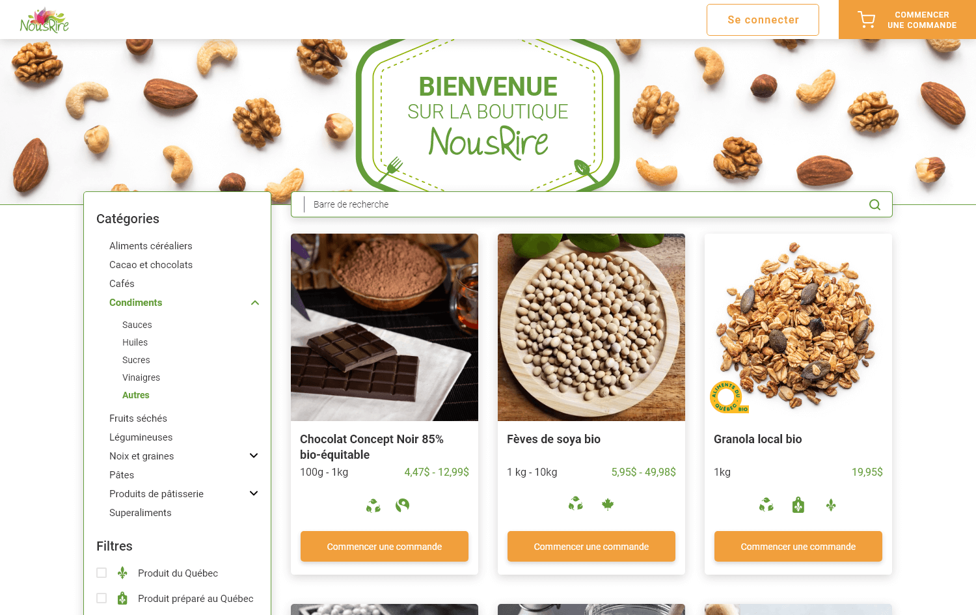
Task: Click the prepared-in-Québec tag icon under Granola
Action: click(x=798, y=505)
